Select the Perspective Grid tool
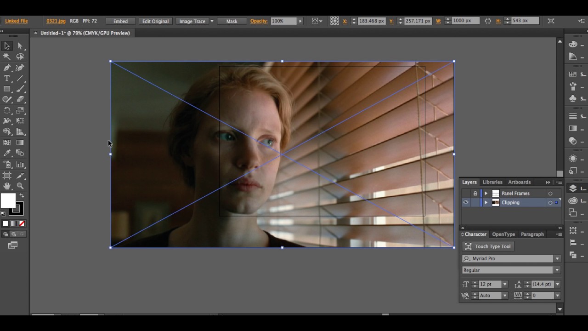This screenshot has height=331, width=588. pyautogui.click(x=20, y=131)
